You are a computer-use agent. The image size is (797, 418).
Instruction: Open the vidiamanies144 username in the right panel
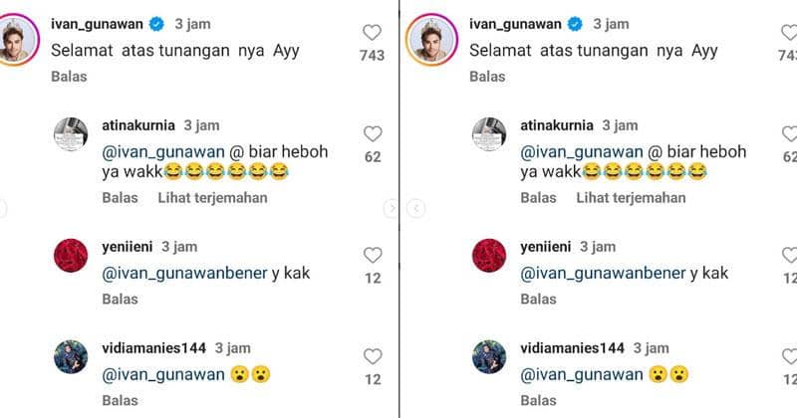click(572, 348)
